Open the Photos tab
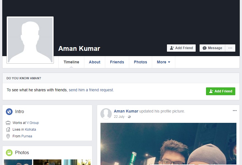This screenshot has width=242, height=165. (x=140, y=62)
